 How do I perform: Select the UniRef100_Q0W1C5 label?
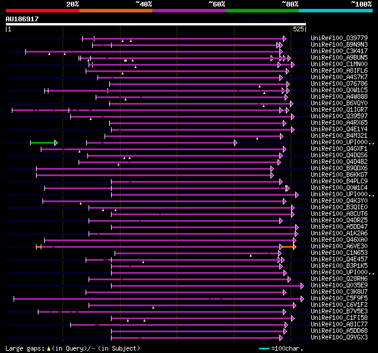(339, 90)
